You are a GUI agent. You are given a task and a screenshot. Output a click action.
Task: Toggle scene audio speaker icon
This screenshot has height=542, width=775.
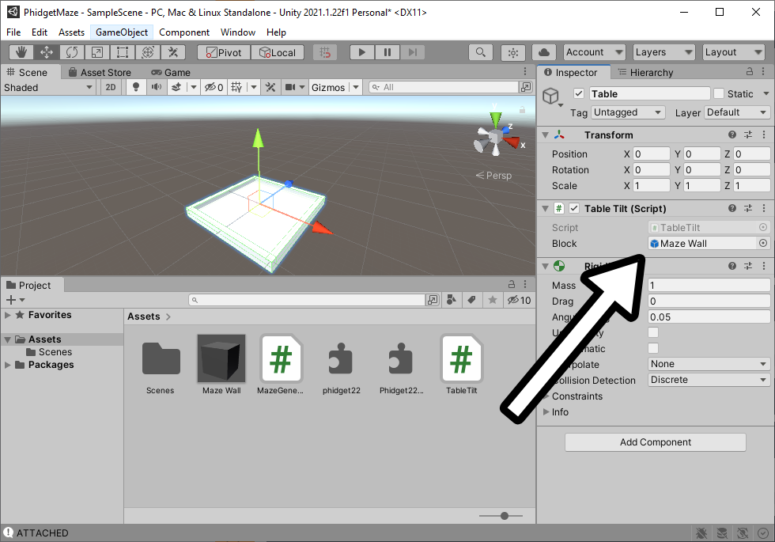point(157,87)
